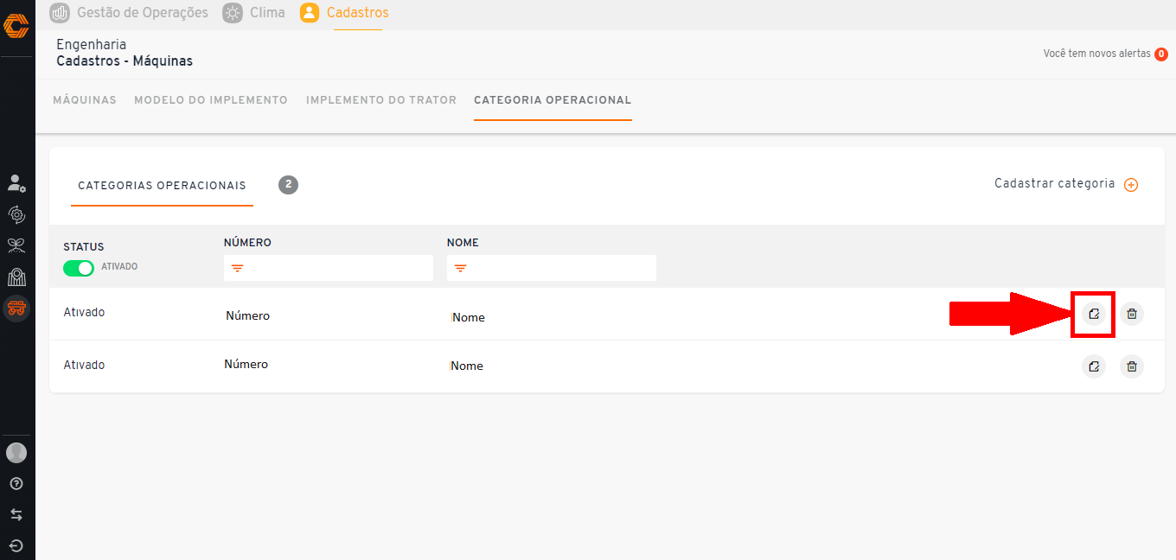
Task: Click Cadastrar categoria link
Action: (1055, 184)
